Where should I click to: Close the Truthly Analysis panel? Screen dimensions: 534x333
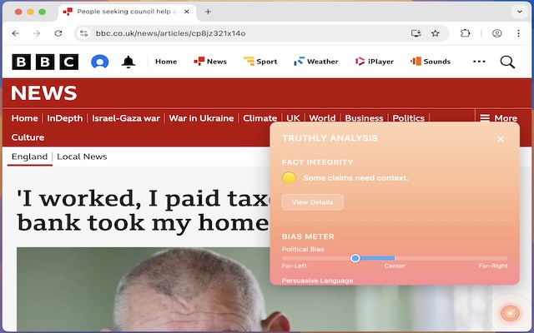click(x=501, y=139)
